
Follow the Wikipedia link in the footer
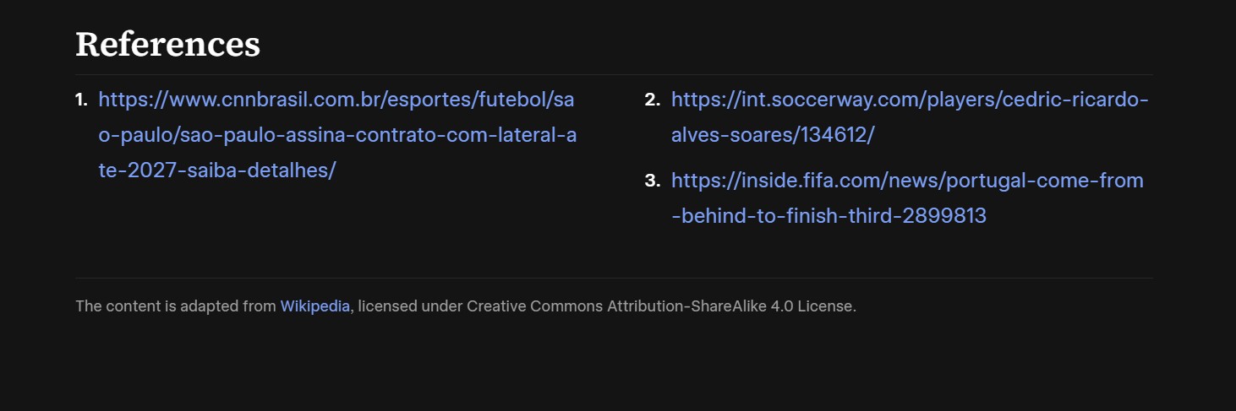tap(314, 306)
